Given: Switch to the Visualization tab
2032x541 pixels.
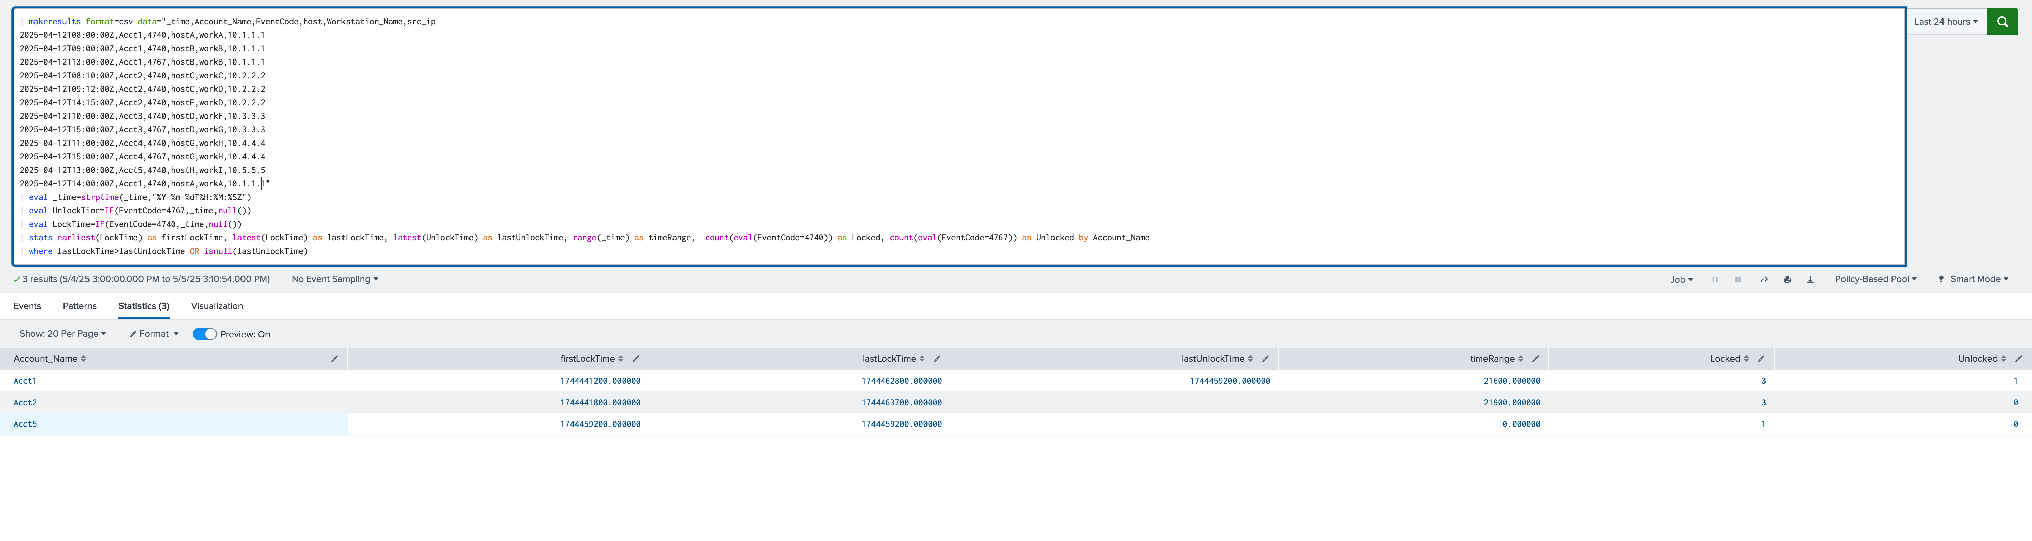Looking at the screenshot, I should click(217, 306).
